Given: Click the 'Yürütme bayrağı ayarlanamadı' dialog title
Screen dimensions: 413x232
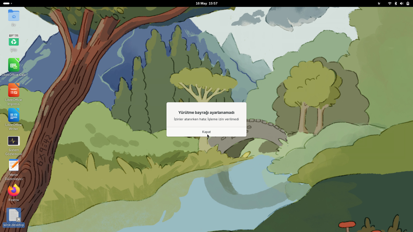Looking at the screenshot, I should 206,112.
